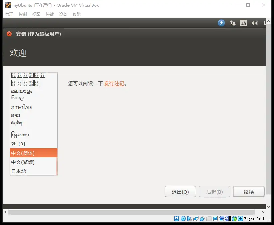The width and height of the screenshot is (274, 225).
Task: Open the 设备 menu
Action: 63,14
